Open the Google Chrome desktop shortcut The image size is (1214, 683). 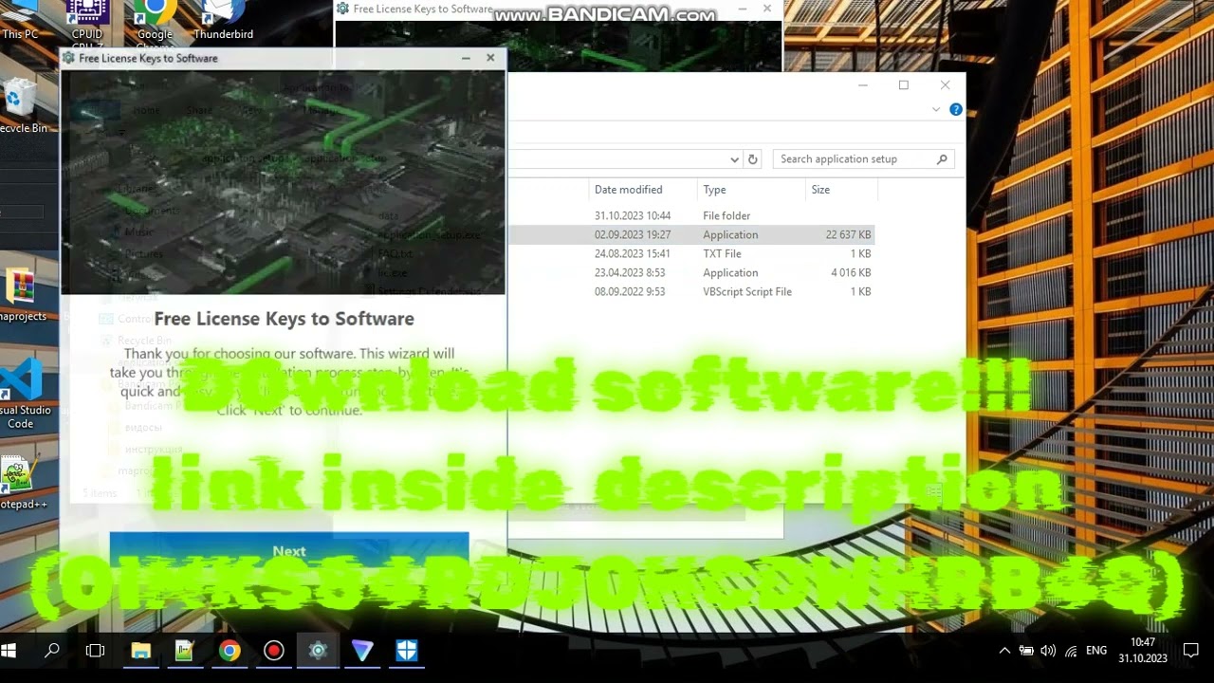[x=155, y=24]
